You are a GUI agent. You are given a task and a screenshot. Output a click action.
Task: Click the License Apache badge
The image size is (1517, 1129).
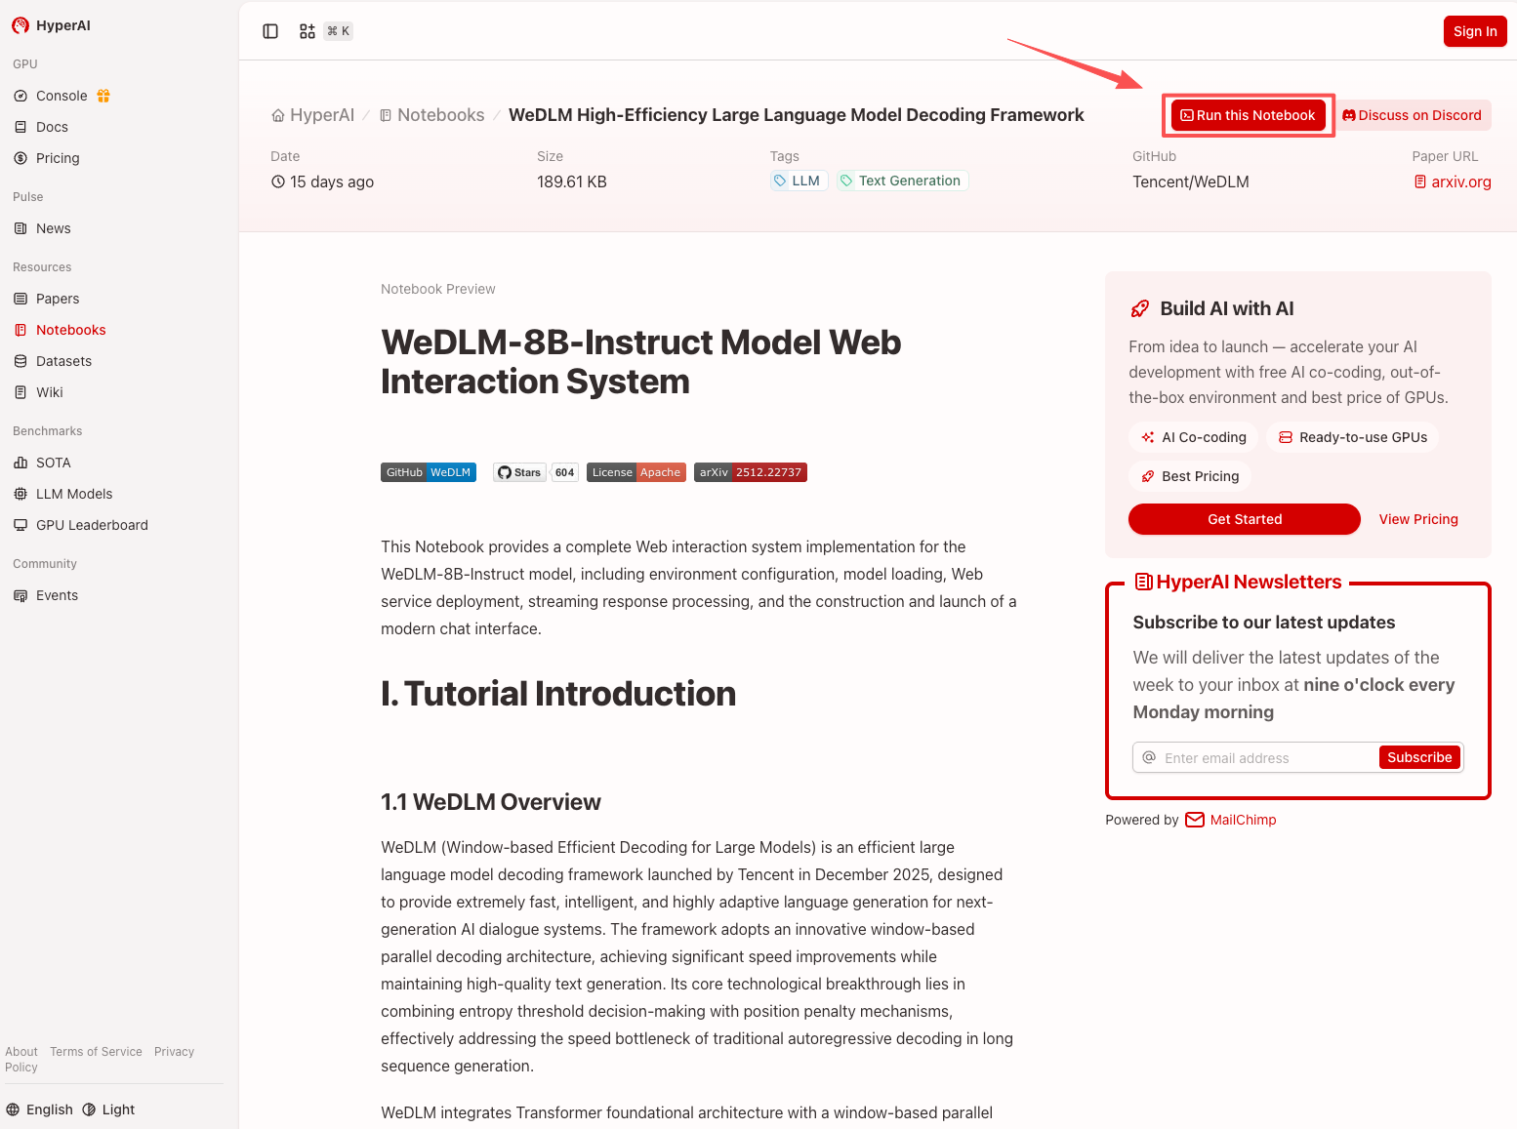pyautogui.click(x=635, y=472)
